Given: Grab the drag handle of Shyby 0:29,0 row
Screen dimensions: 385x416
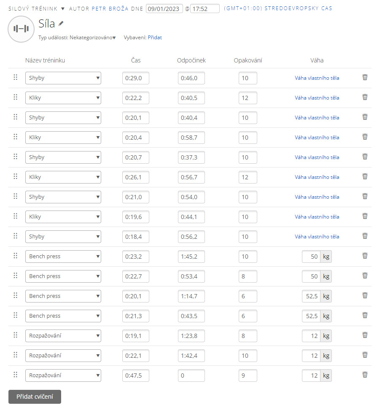Looking at the screenshot, I should click(x=15, y=77).
